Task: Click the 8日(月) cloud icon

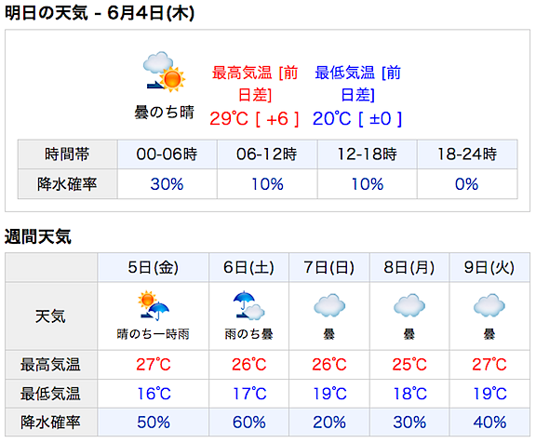Action: (x=409, y=305)
